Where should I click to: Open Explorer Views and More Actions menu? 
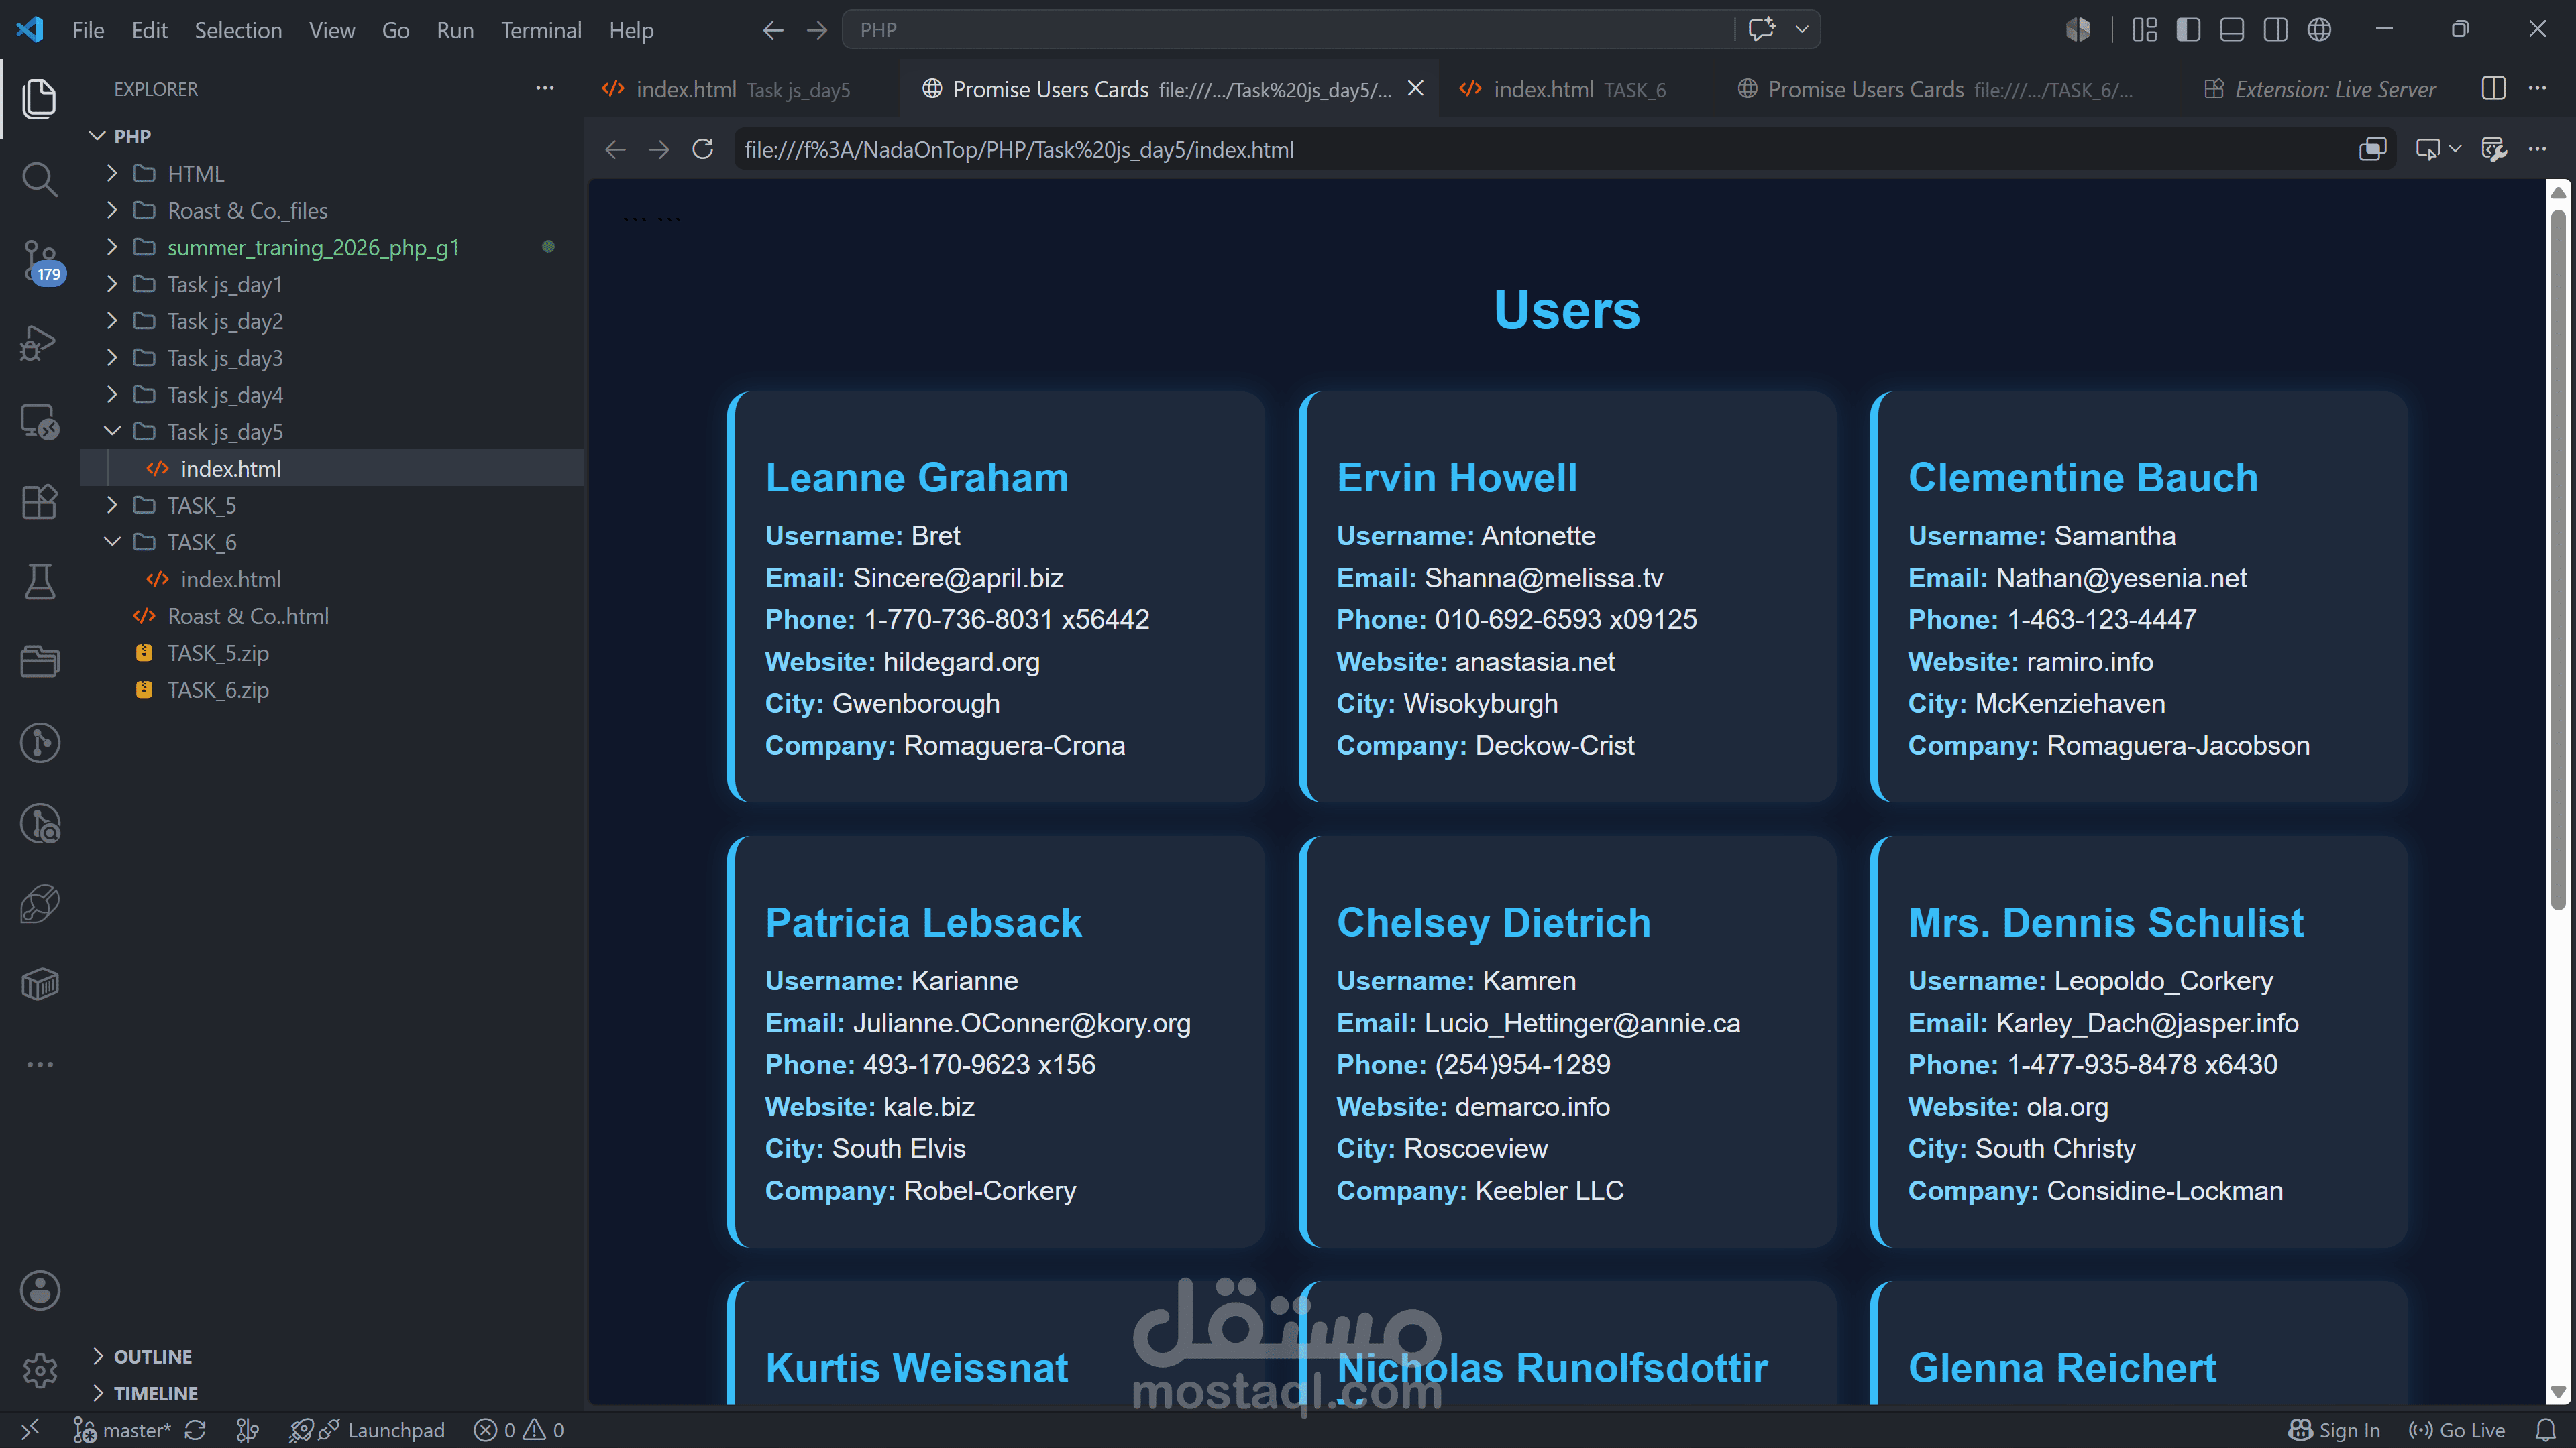coord(545,89)
